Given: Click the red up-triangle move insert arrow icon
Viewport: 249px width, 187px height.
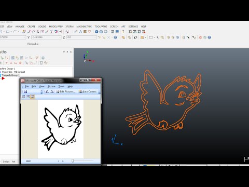Looking at the screenshot, I should pyautogui.click(x=11, y=63).
